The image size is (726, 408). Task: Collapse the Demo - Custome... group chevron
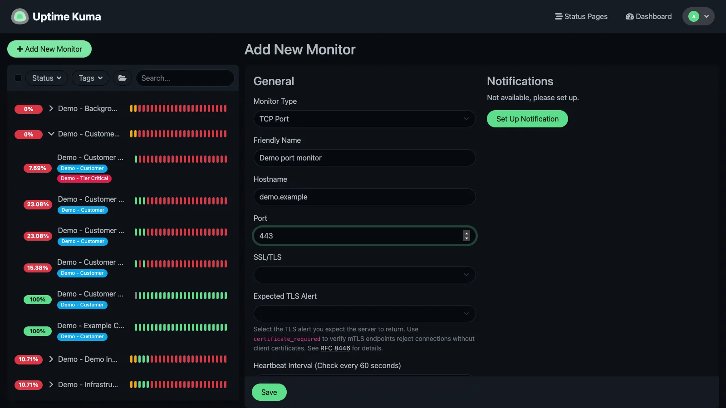[51, 134]
